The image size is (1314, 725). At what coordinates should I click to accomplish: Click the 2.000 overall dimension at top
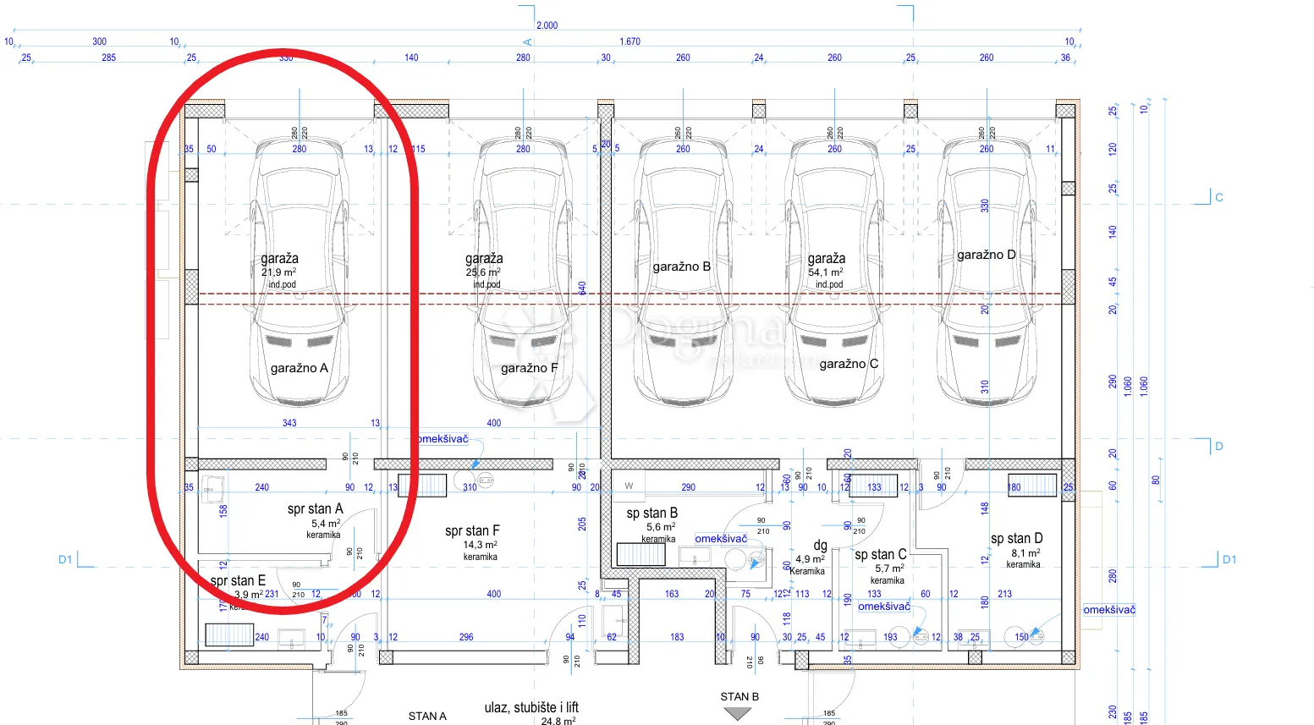pyautogui.click(x=547, y=25)
